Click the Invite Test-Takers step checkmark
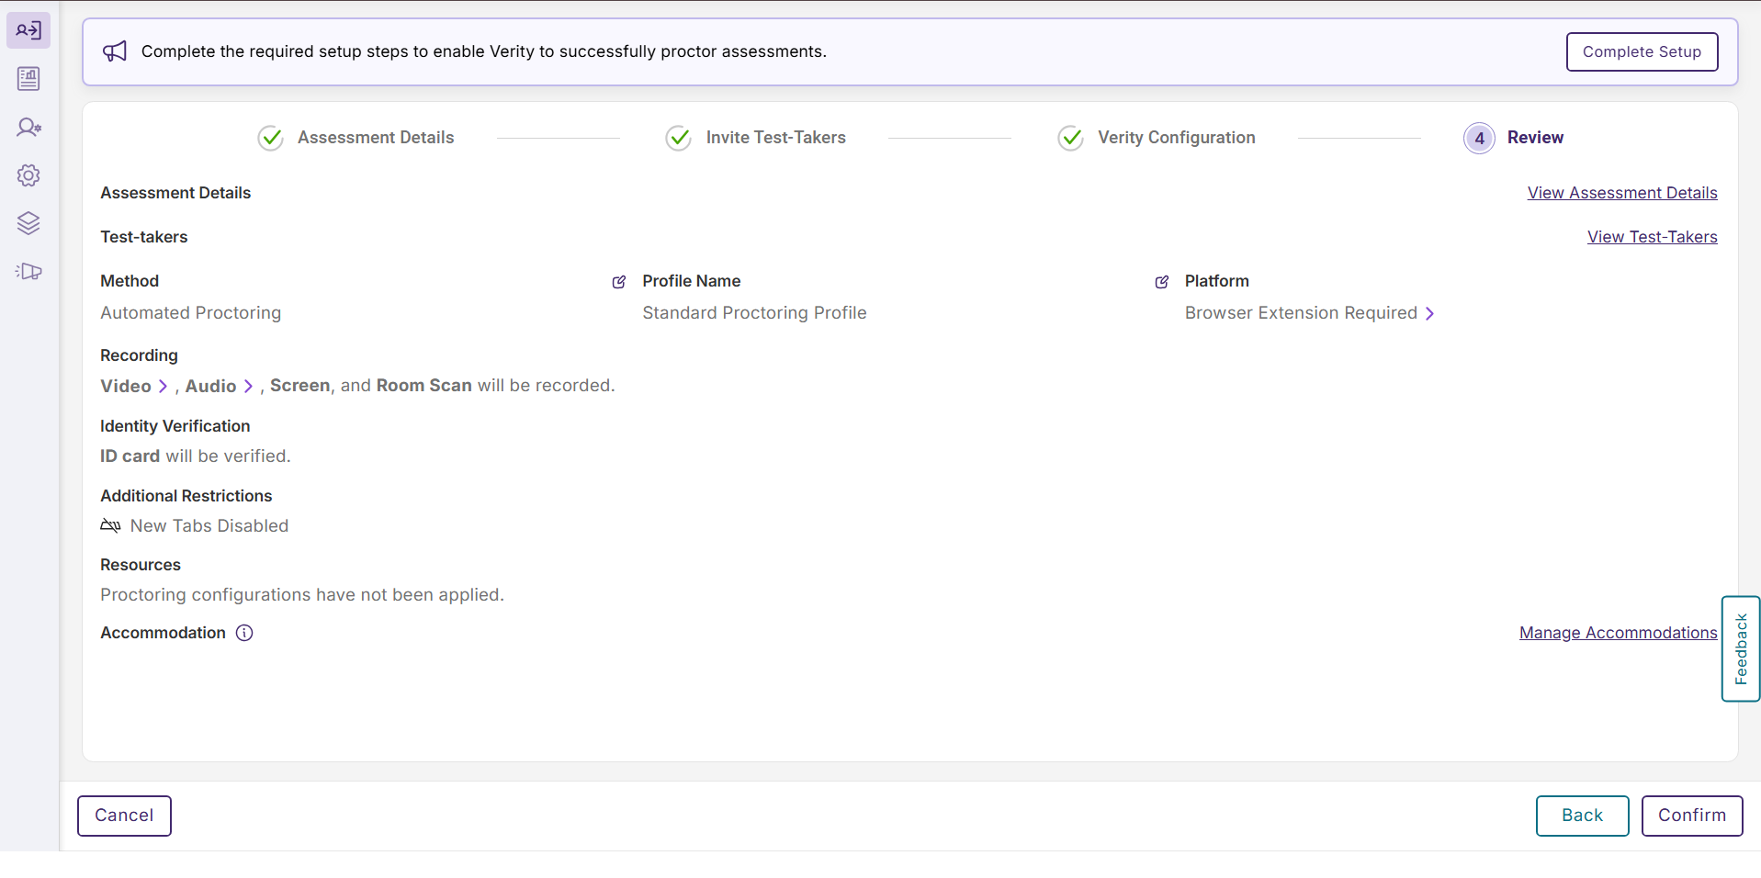The image size is (1761, 878). [x=679, y=138]
